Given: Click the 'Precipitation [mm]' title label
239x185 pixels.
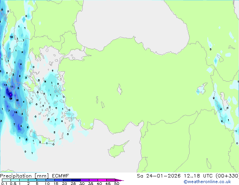Looking at the screenshot, I should pyautogui.click(x=25, y=176).
